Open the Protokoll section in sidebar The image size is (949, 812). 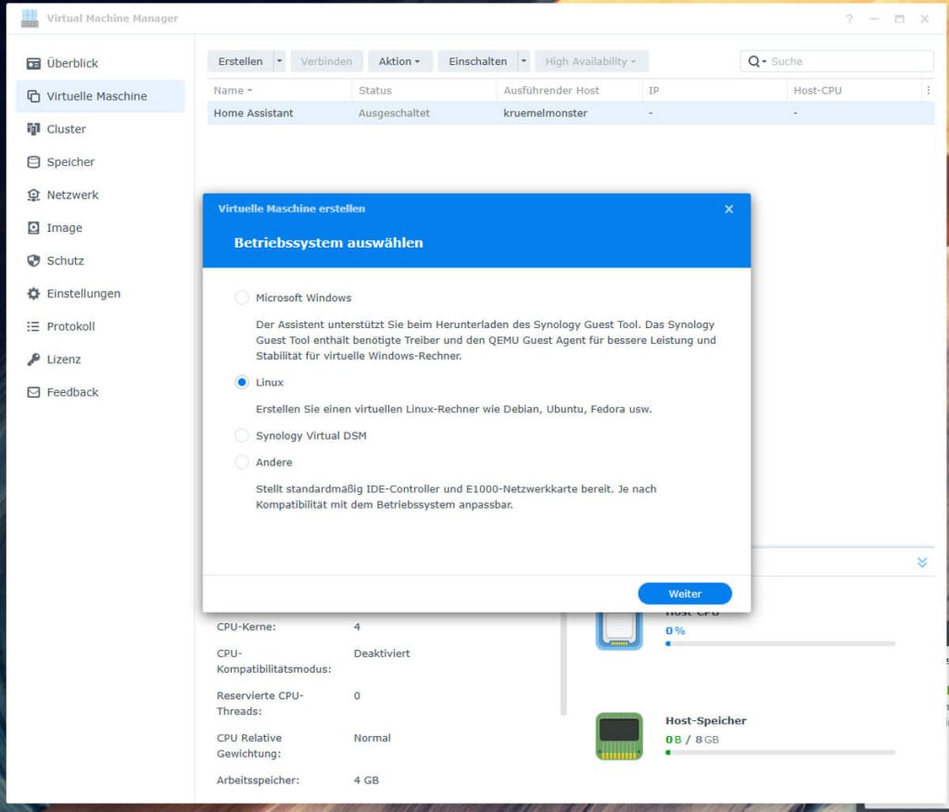click(x=70, y=327)
